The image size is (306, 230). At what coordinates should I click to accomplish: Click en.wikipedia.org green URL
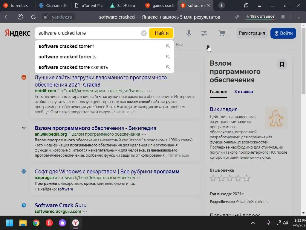tap(51, 134)
